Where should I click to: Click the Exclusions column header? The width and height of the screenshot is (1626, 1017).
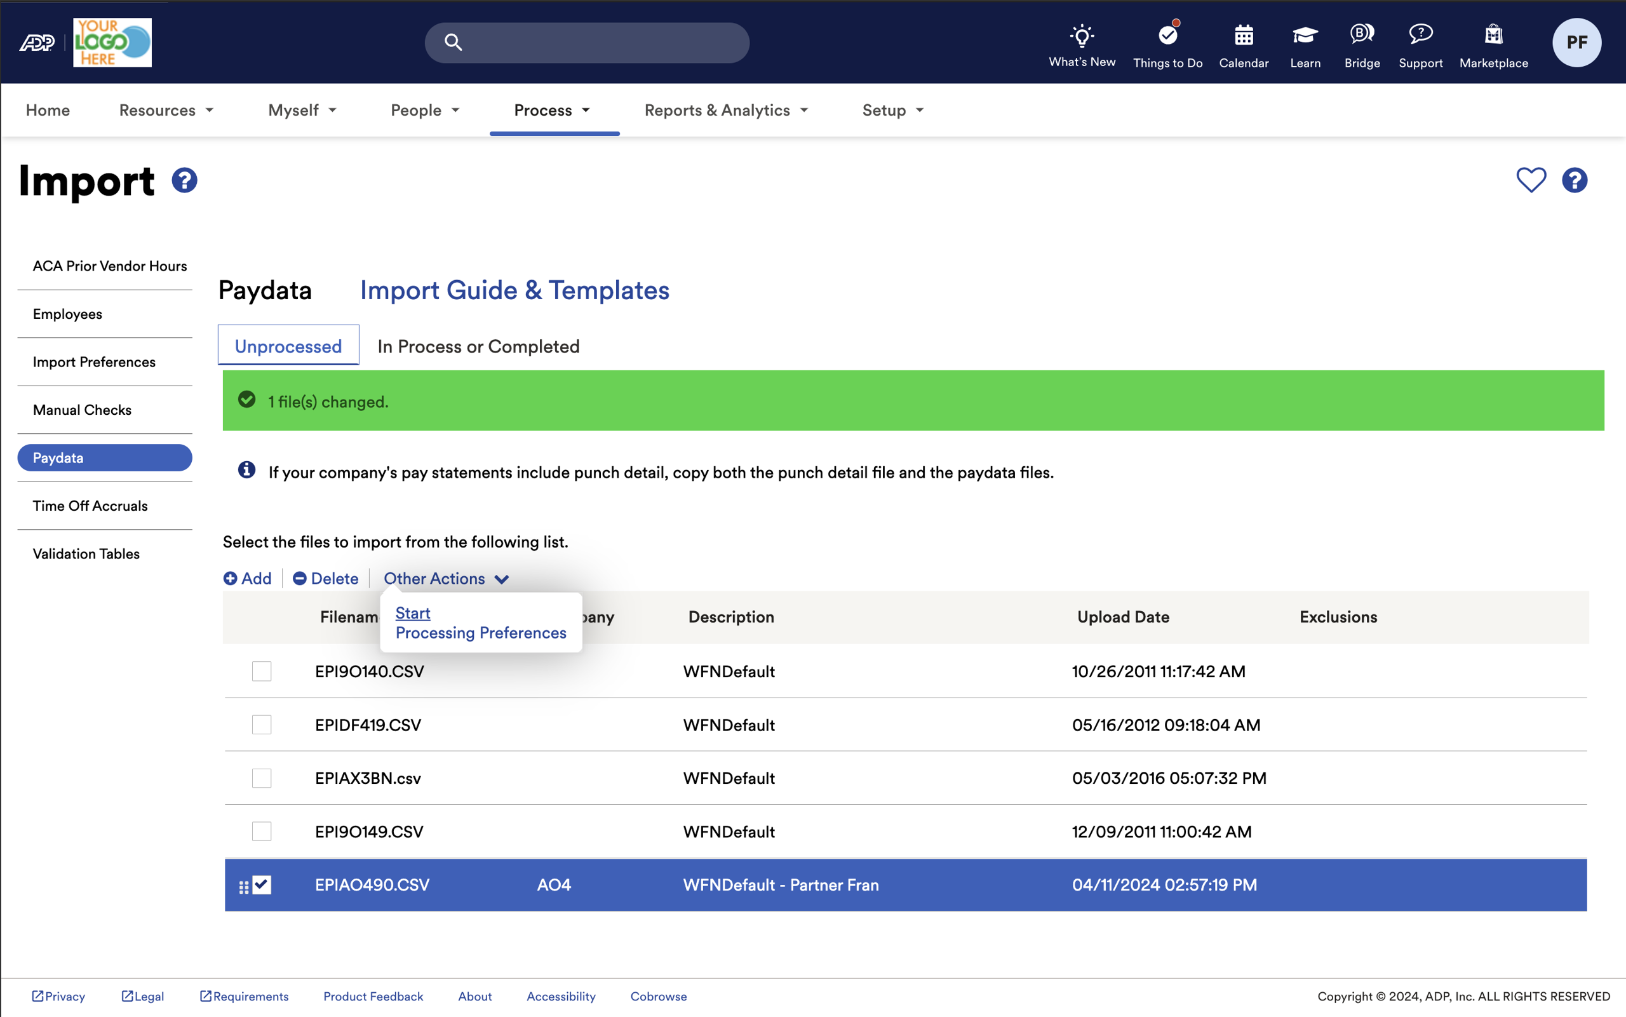[1338, 617]
